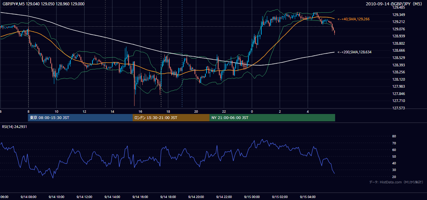The width and height of the screenshot is (427, 200).
Task: Click the 9/15 04:00 time label
Action: click(307, 197)
